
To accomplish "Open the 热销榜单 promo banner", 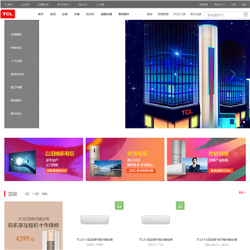I will tap(206, 160).
